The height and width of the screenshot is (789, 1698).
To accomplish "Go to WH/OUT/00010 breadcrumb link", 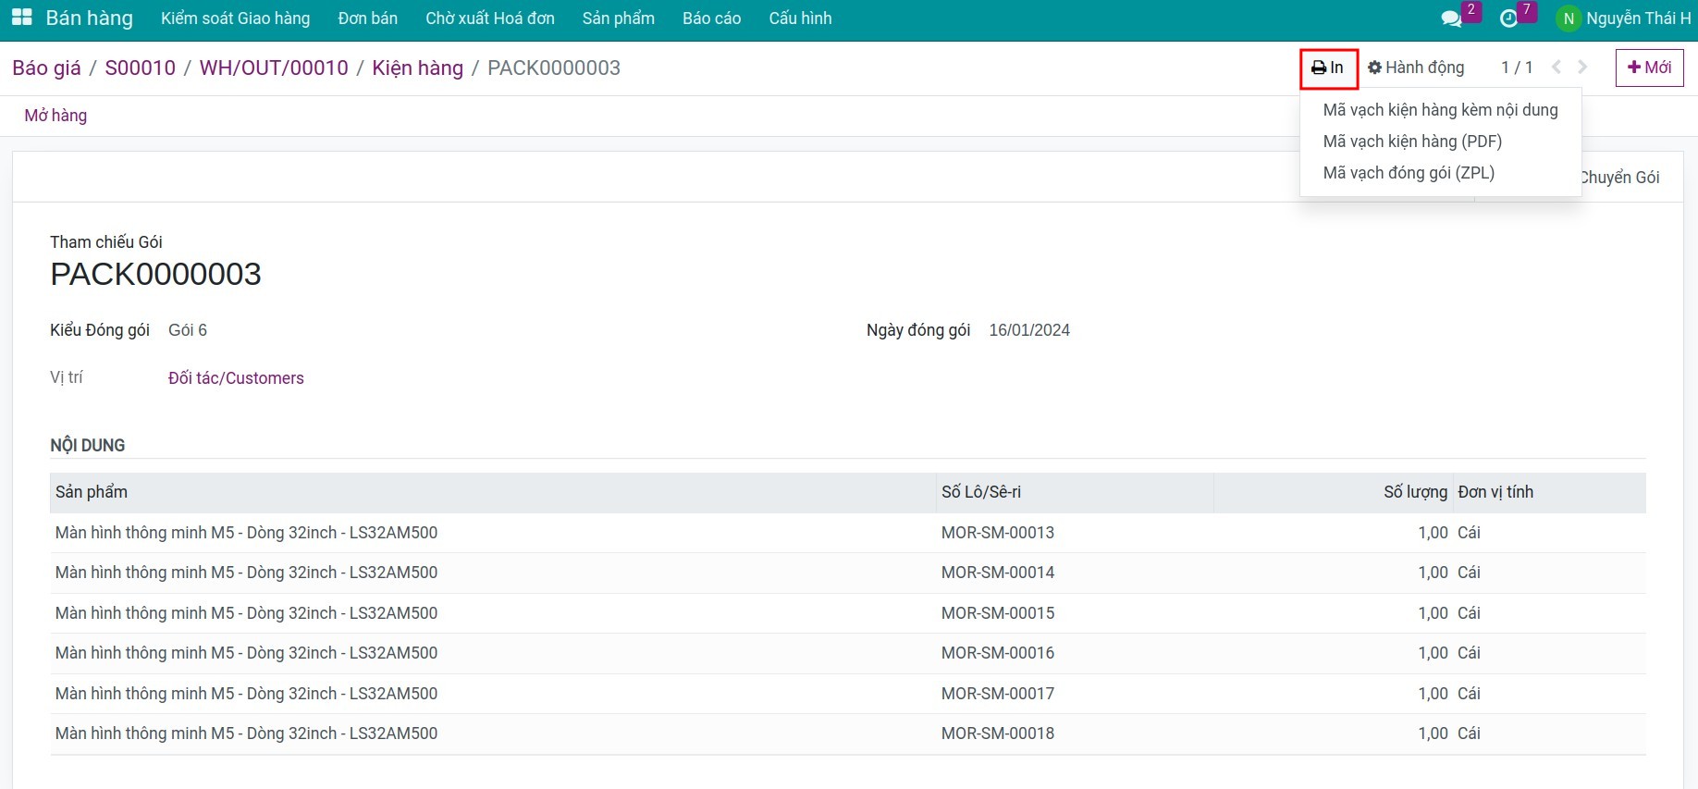I will pos(274,68).
